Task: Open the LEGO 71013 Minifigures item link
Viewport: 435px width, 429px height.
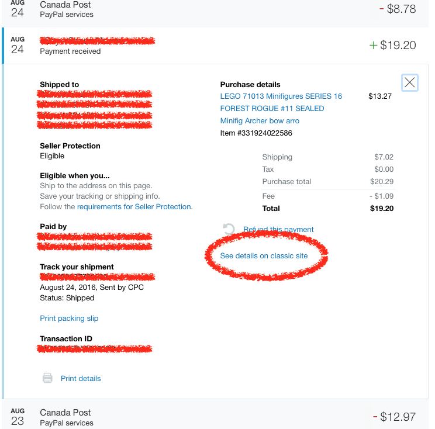Action: (x=281, y=96)
